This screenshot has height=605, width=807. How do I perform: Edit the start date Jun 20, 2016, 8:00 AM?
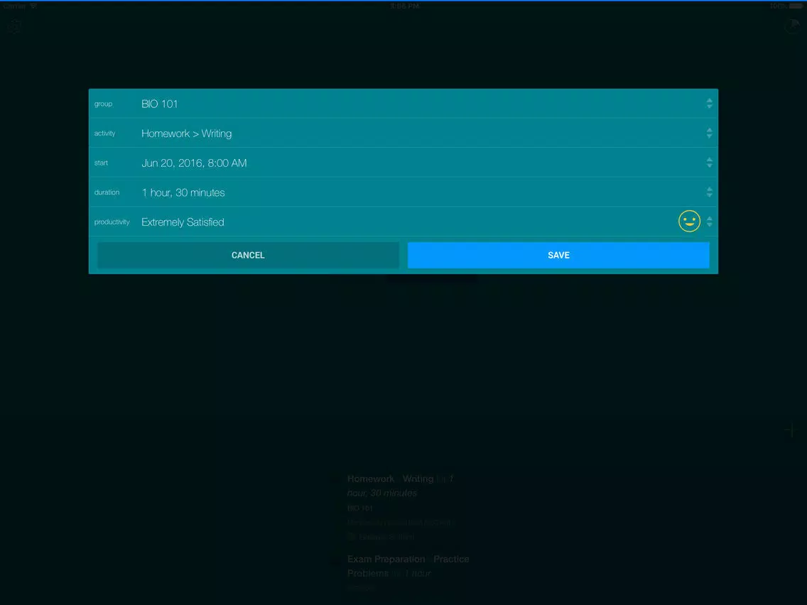403,163
